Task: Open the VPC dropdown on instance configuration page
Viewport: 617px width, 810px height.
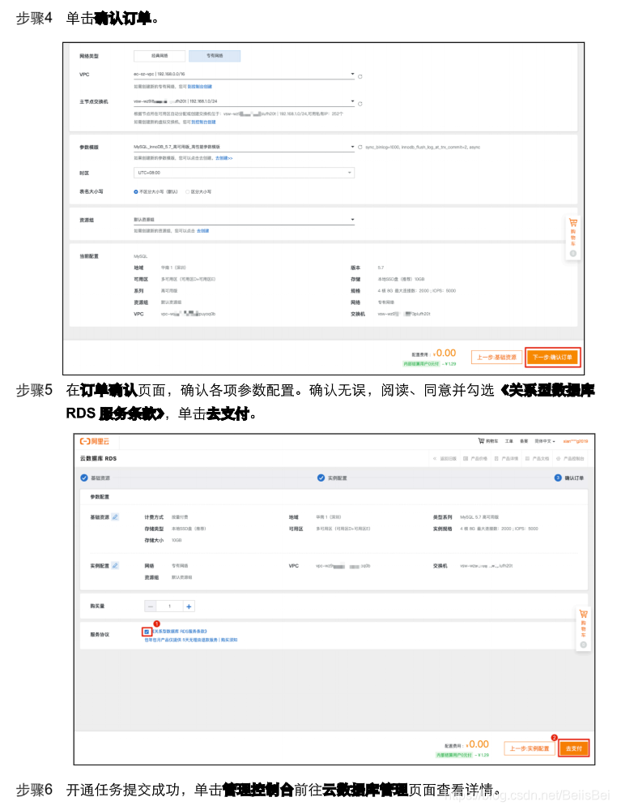Action: coord(244,75)
